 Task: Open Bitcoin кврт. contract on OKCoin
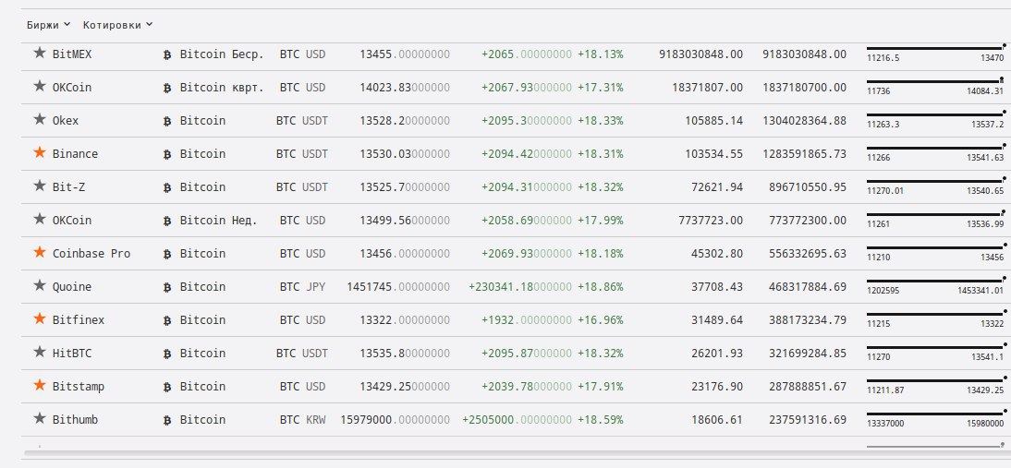click(222, 88)
